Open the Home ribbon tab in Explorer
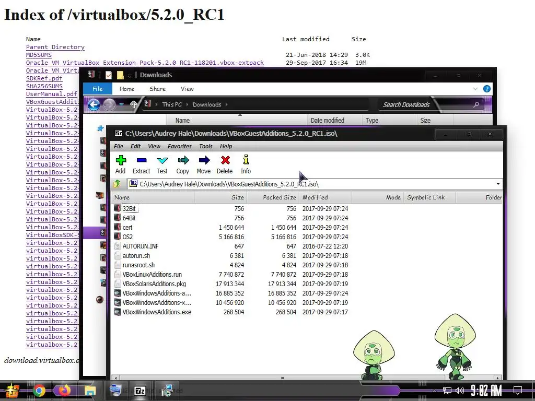Image resolution: width=535 pixels, height=401 pixels. pos(127,89)
